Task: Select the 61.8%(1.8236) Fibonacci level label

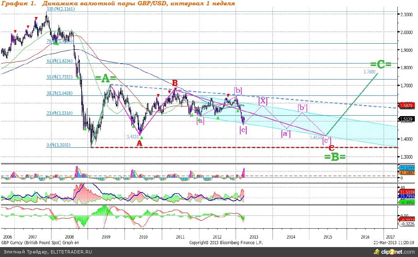Action: 60,61
